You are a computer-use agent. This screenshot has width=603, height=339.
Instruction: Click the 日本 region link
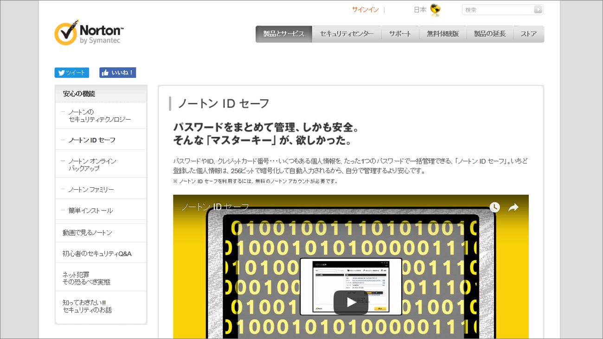(x=420, y=10)
